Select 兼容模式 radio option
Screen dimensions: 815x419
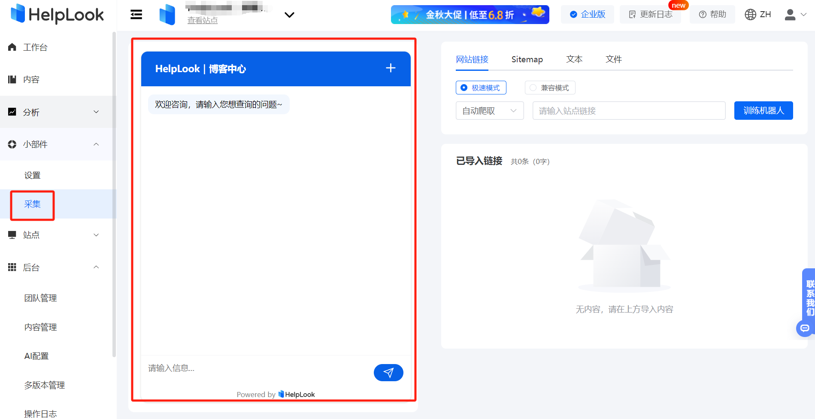(550, 88)
